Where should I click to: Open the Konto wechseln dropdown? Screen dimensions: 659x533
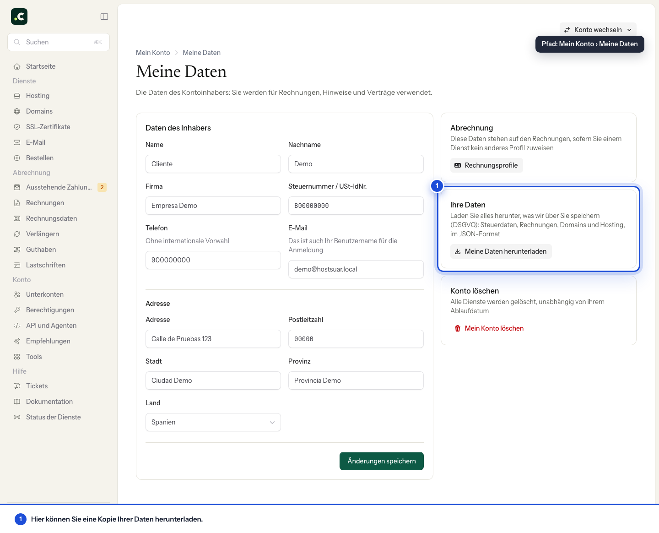point(598,30)
